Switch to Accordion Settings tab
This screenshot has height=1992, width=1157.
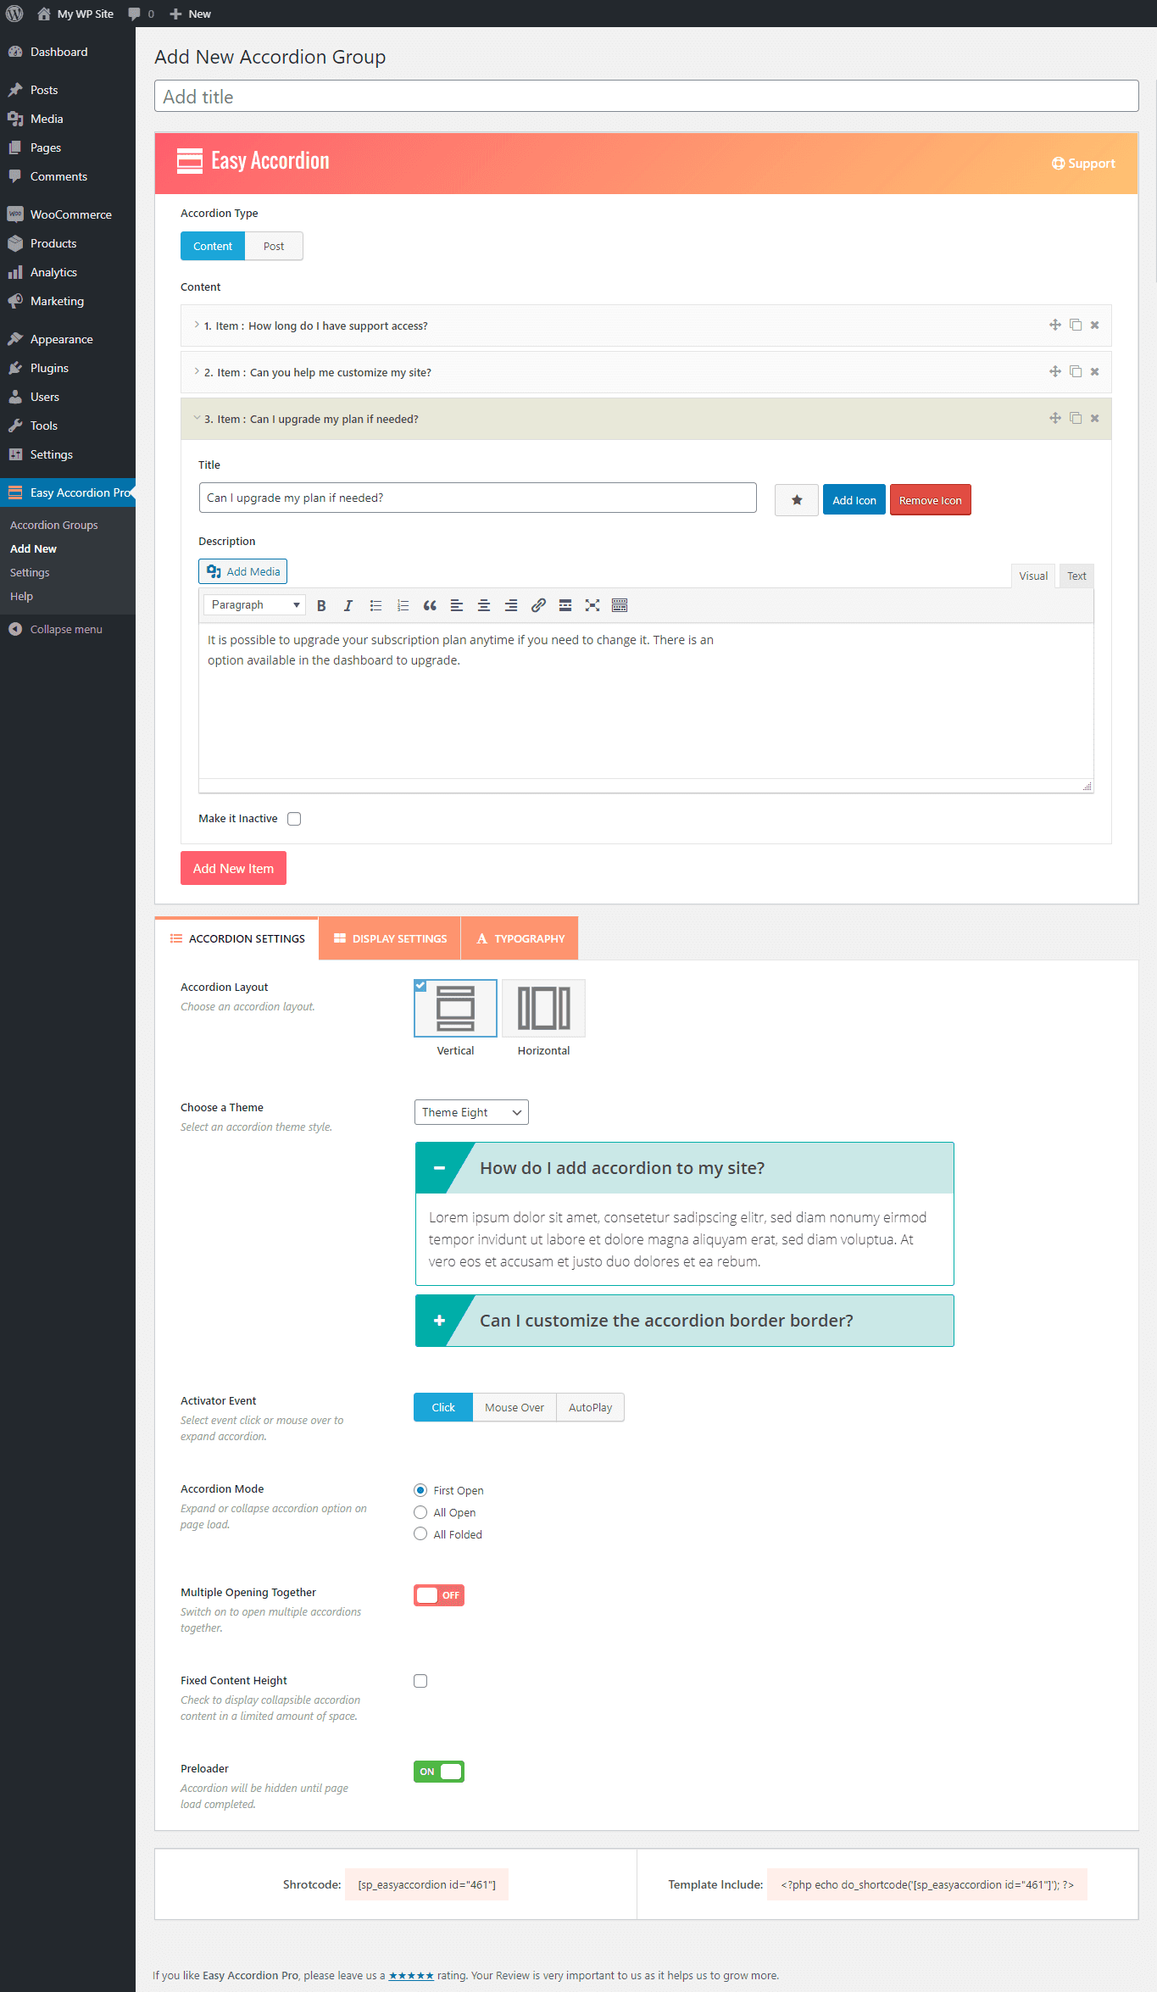(x=237, y=938)
